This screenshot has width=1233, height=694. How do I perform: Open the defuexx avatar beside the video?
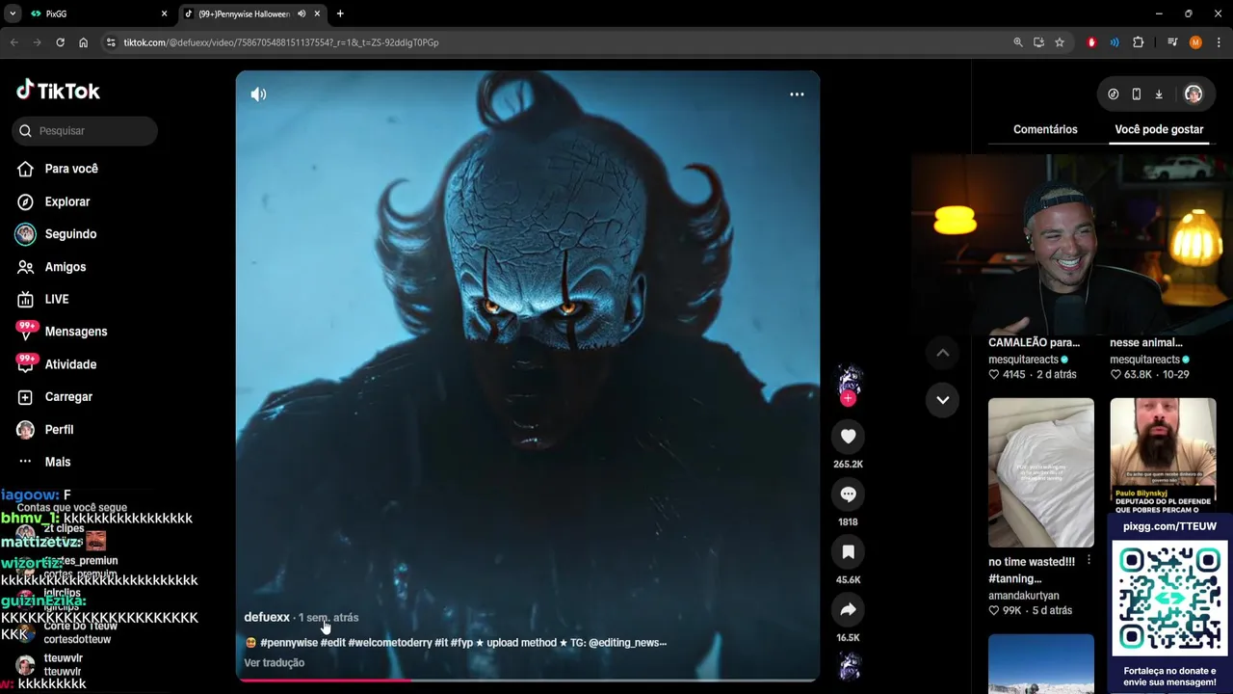pos(849,379)
